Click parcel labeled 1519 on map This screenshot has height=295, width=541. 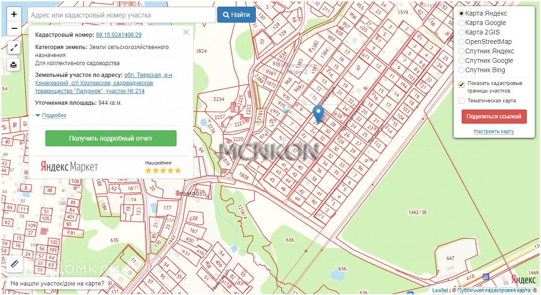point(403,12)
